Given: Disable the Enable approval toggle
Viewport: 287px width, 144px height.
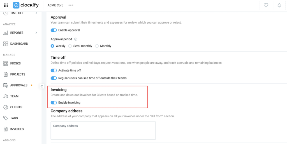Looking at the screenshot, I should point(54,30).
